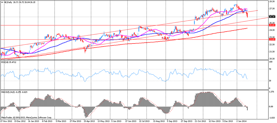Click the RSI scale value 30
This screenshot has width=277, height=123.
270,81
